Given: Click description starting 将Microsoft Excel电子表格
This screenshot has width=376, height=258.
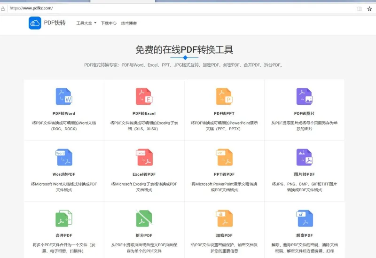Looking at the screenshot, I should tap(144, 187).
